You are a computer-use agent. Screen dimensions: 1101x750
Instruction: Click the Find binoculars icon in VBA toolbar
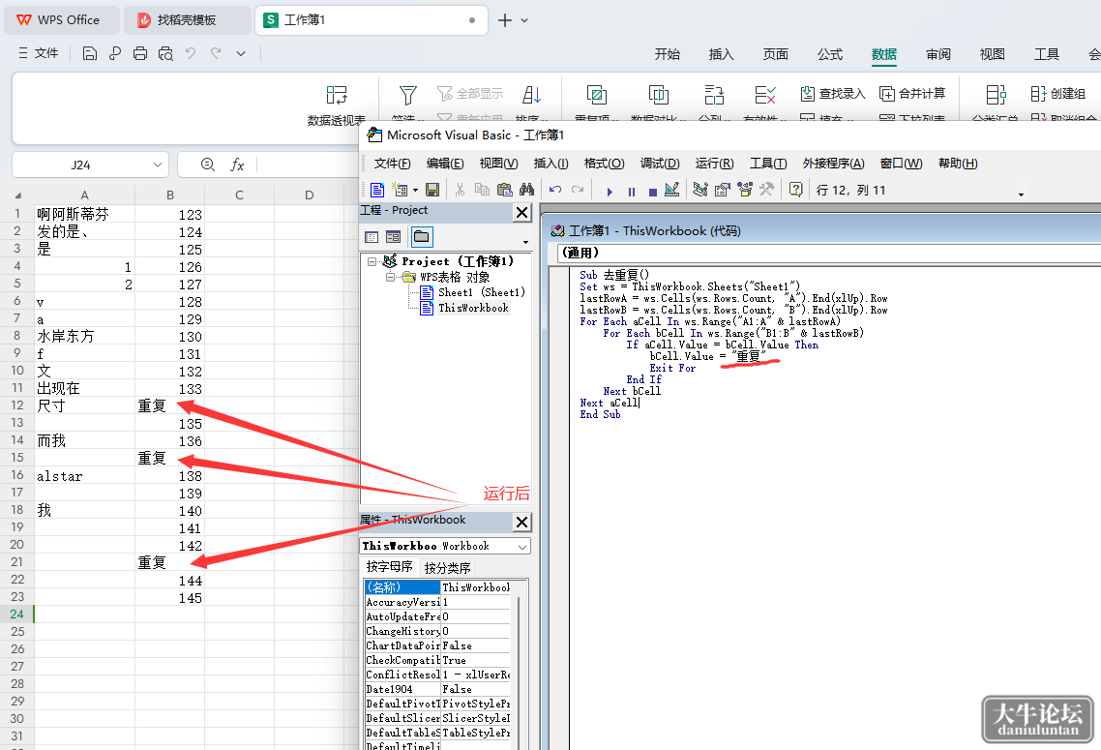coord(526,190)
